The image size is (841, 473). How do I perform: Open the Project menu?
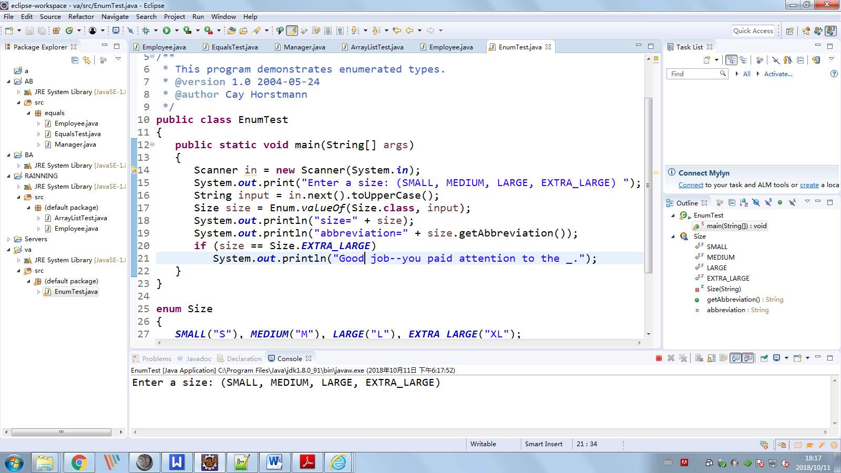click(175, 17)
